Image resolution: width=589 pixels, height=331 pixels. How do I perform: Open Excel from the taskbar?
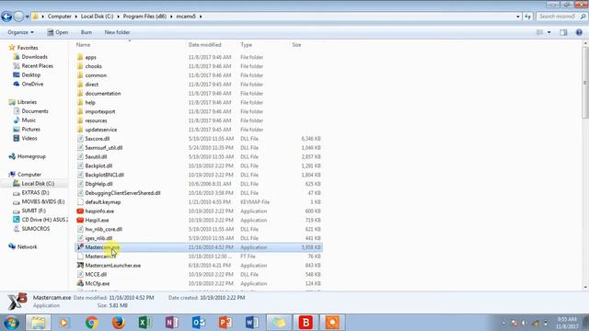(x=144, y=323)
